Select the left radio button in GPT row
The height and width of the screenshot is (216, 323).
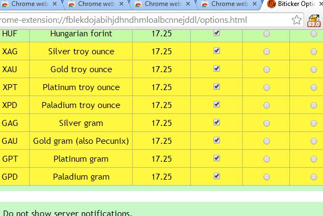pos(267,159)
